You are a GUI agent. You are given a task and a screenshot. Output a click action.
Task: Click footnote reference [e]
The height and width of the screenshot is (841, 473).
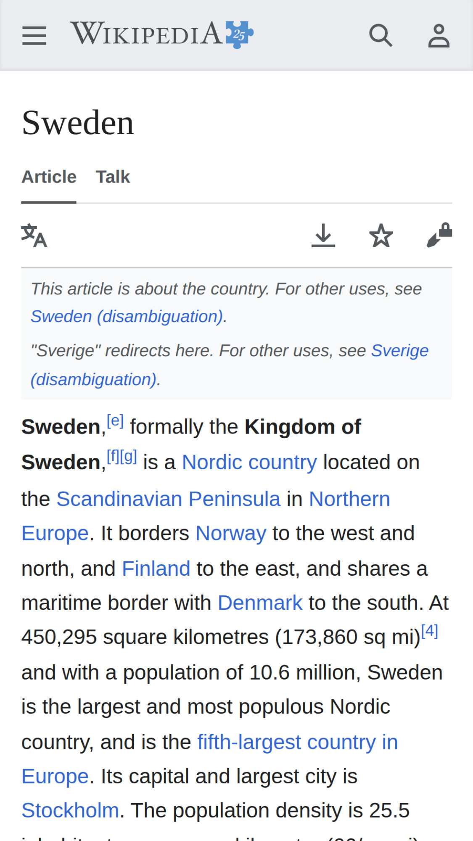(x=115, y=421)
